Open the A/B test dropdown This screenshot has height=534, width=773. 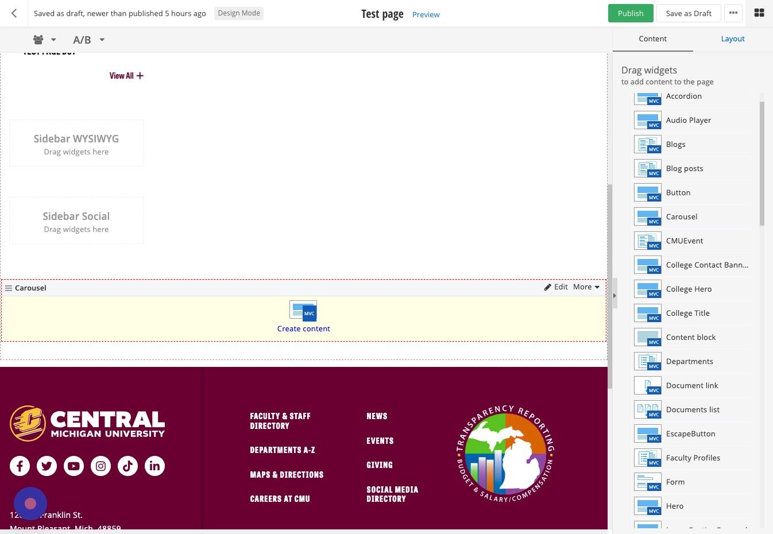pyautogui.click(x=88, y=40)
